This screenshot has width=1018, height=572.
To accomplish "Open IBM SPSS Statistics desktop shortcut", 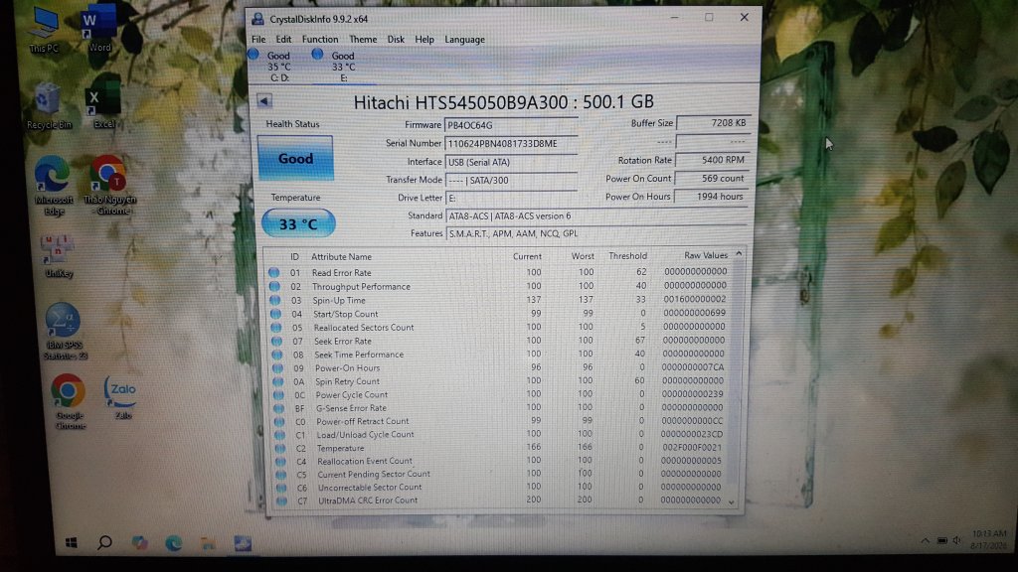I will point(65,332).
